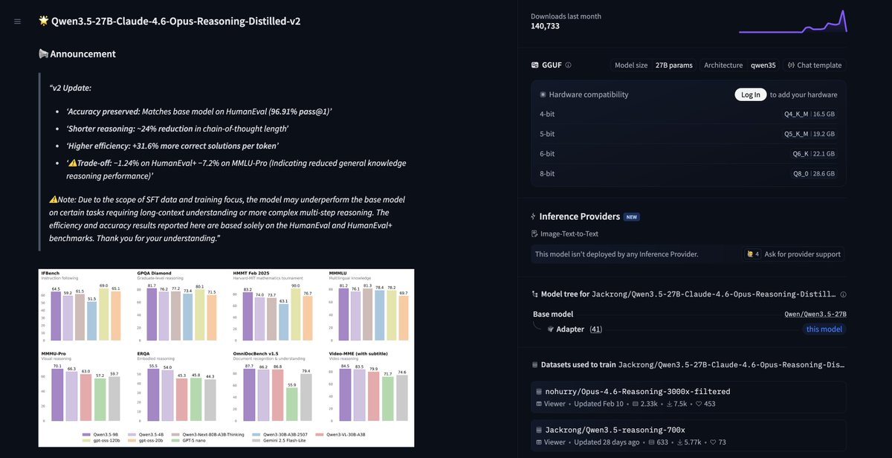This screenshot has height=458, width=892.
Task: Open the Chat template viewer
Action: coord(815,65)
